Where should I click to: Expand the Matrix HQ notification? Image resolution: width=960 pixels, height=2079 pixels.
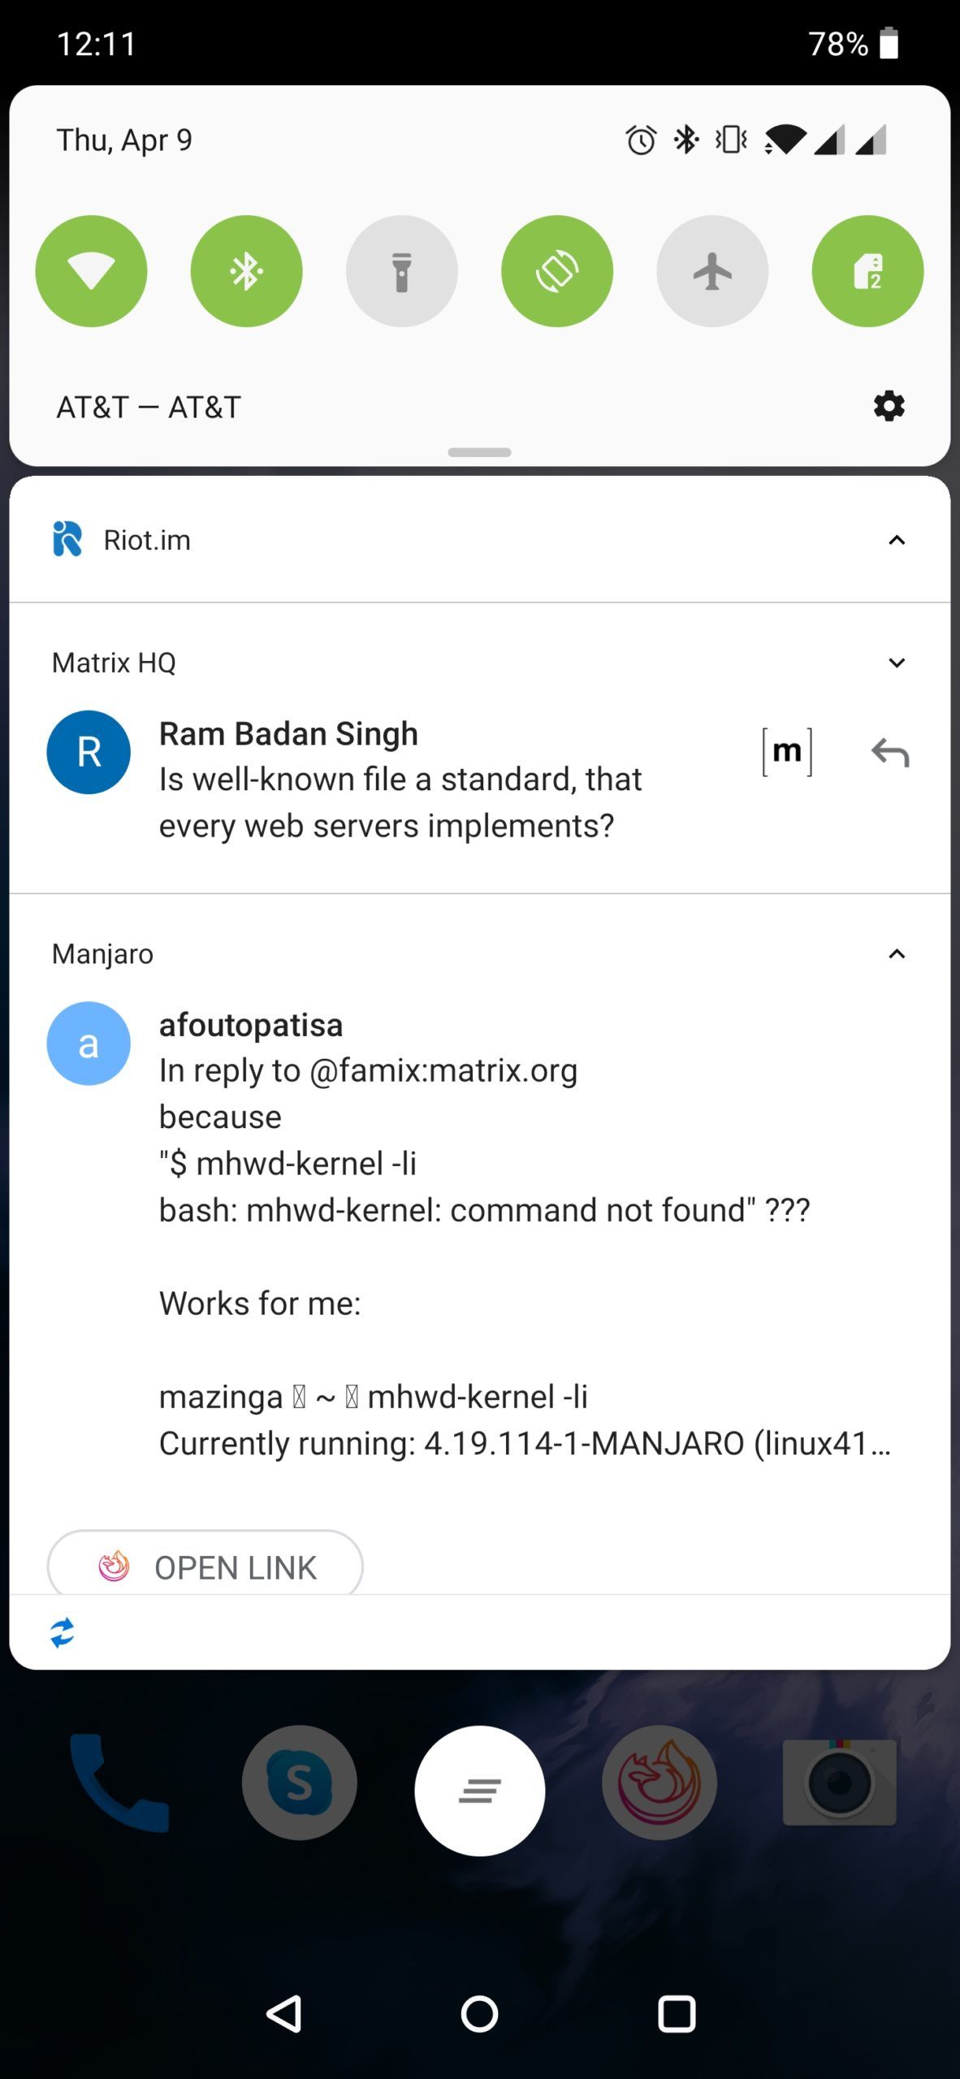click(x=897, y=663)
